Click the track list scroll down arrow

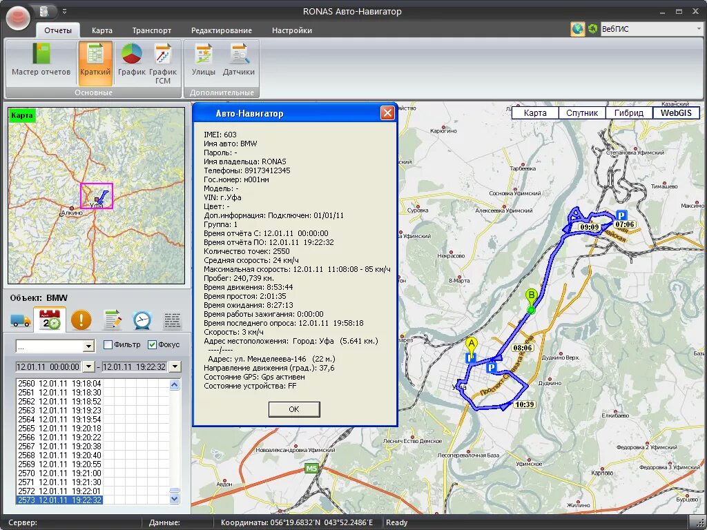[x=175, y=498]
